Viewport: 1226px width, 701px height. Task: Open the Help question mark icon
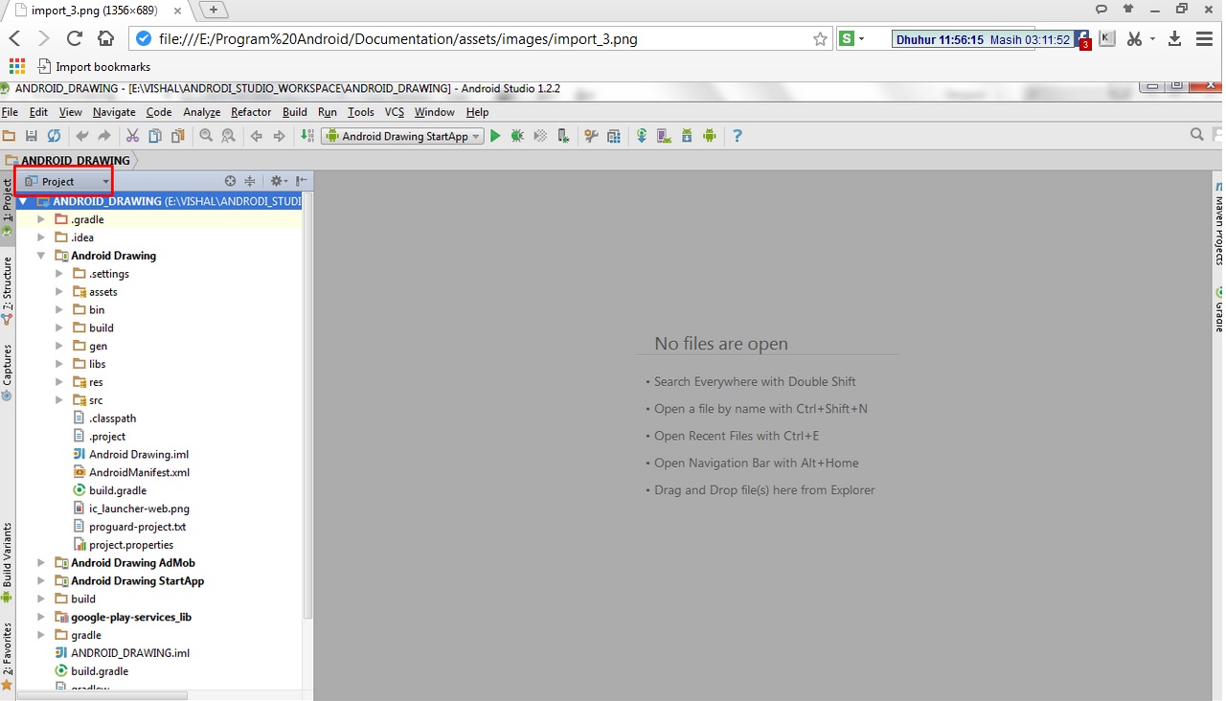click(738, 135)
